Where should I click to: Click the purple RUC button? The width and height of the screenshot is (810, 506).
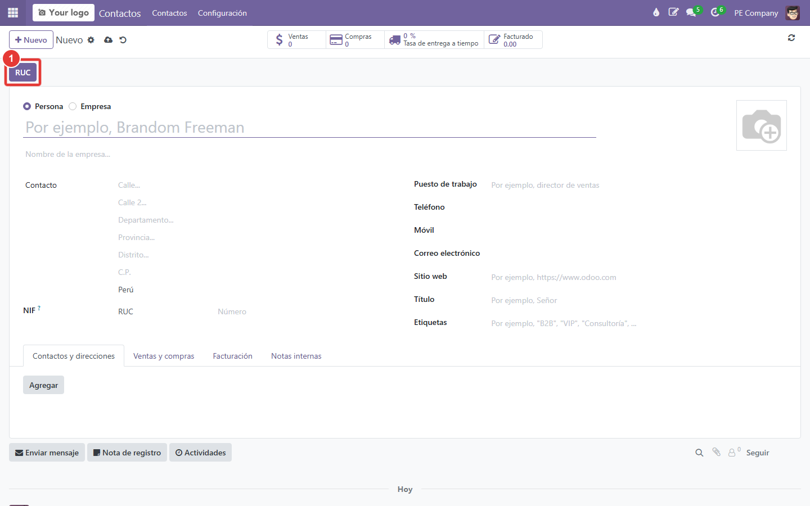[23, 73]
